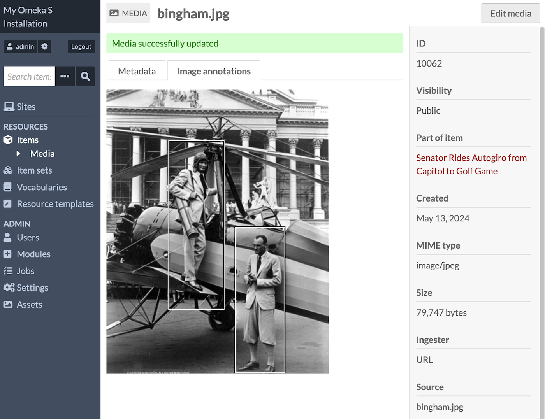Switch to the Metadata tab

tap(137, 71)
